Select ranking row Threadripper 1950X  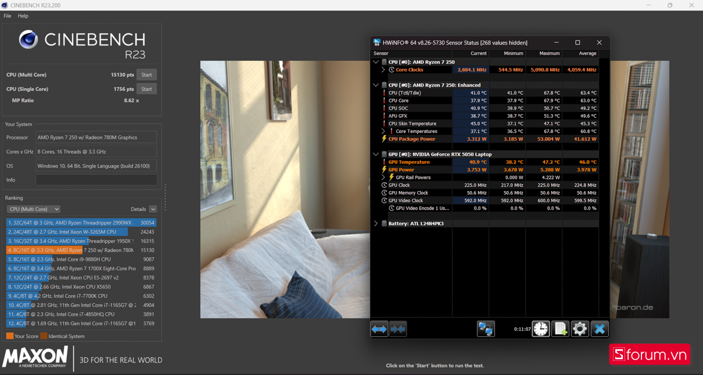[81, 241]
